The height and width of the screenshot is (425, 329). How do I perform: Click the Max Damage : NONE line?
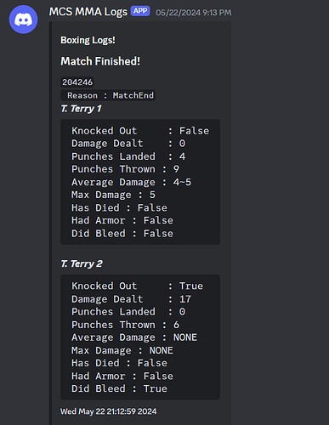(x=122, y=350)
